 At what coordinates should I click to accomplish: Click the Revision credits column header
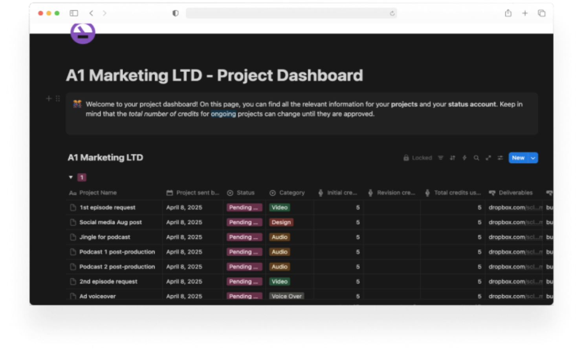coord(392,193)
